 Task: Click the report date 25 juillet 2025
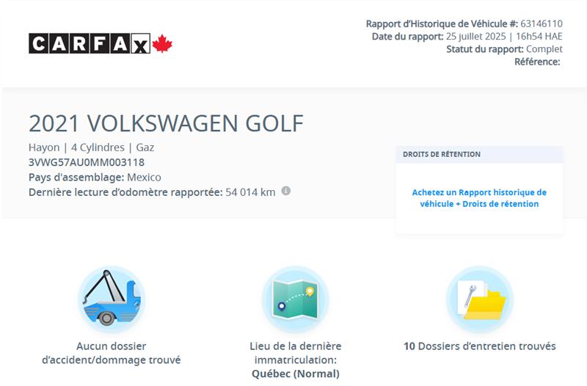475,36
